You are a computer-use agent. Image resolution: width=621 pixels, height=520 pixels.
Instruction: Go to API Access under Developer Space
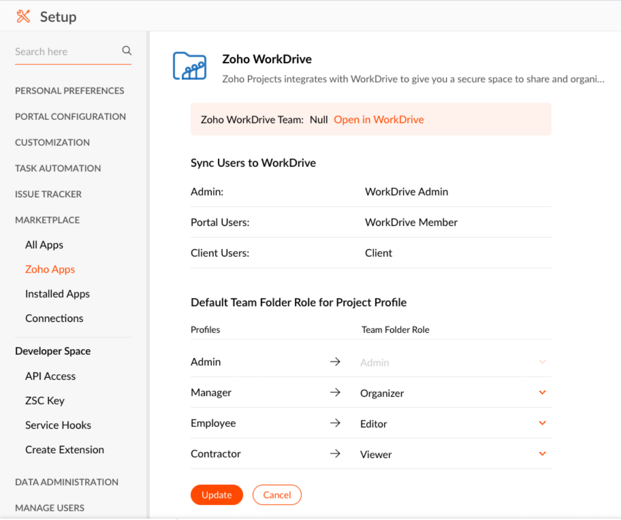tap(50, 376)
